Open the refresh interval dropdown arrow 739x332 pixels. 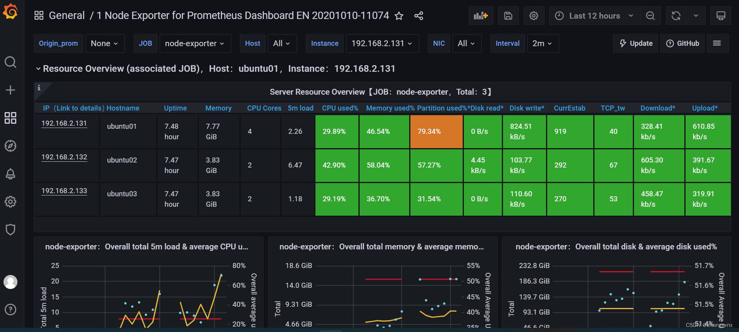[x=696, y=16]
